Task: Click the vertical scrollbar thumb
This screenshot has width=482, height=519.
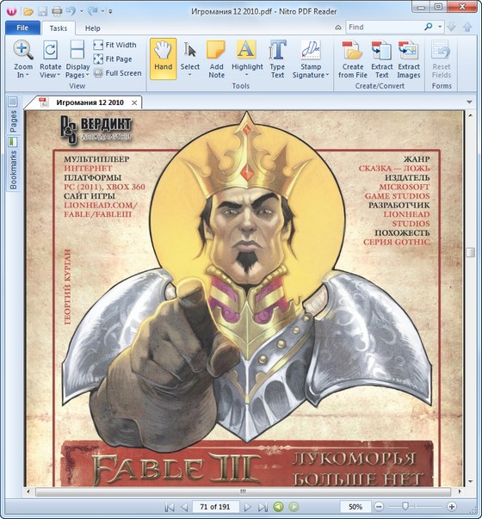Action: point(470,252)
